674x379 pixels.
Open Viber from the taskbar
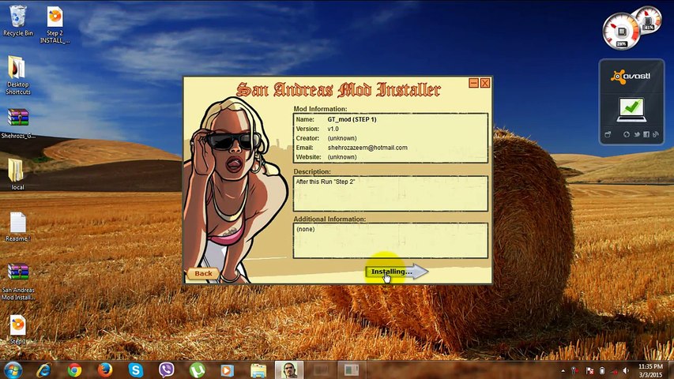pos(166,370)
